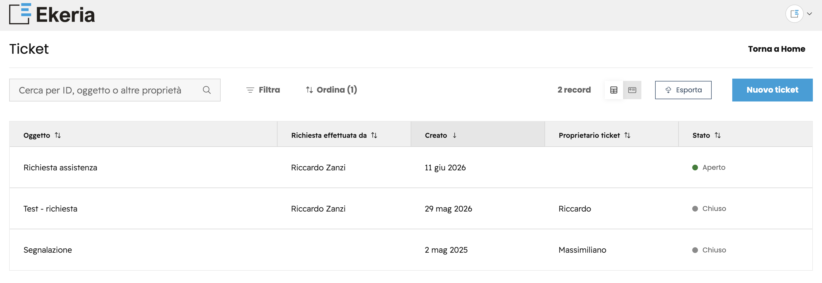Sort by Proprietario ticket arrows
Screen dimensions: 822x283
[x=627, y=135]
